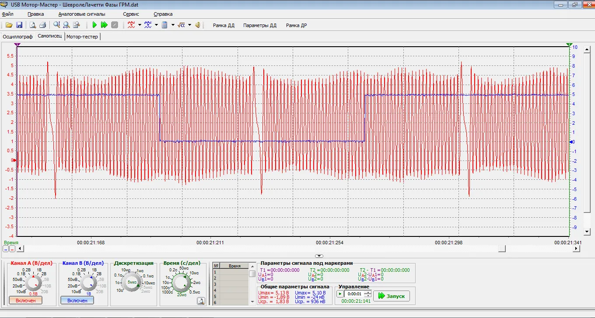Click the Время column header in the table
This screenshot has width=595, height=318.
234,266
